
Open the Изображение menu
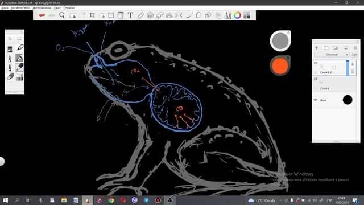[x=42, y=8]
